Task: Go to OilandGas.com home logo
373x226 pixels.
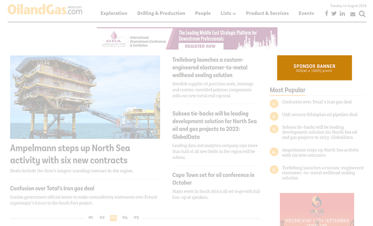Action: tap(45, 10)
